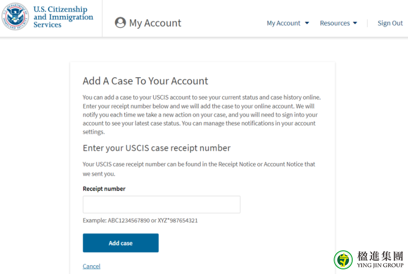Focus the Receipt number input field
408x274 pixels.
[162, 205]
